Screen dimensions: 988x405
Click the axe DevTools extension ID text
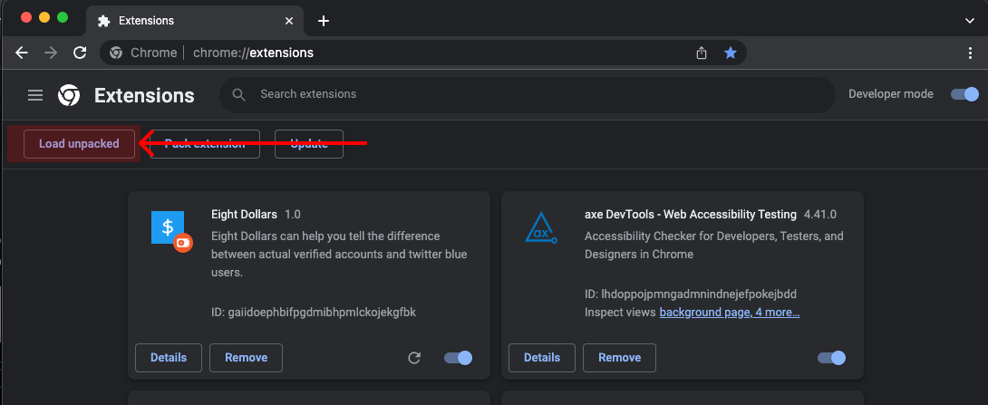[x=691, y=294]
